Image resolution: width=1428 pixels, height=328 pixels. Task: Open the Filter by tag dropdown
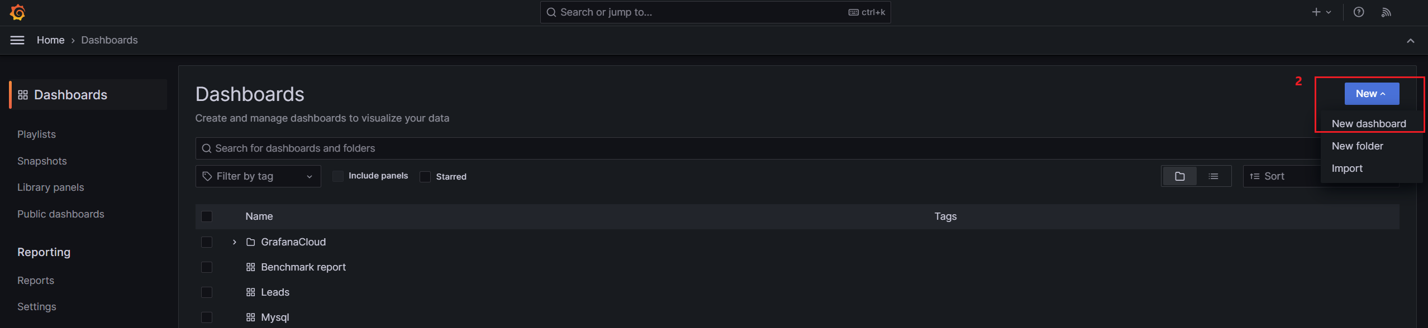coord(258,176)
